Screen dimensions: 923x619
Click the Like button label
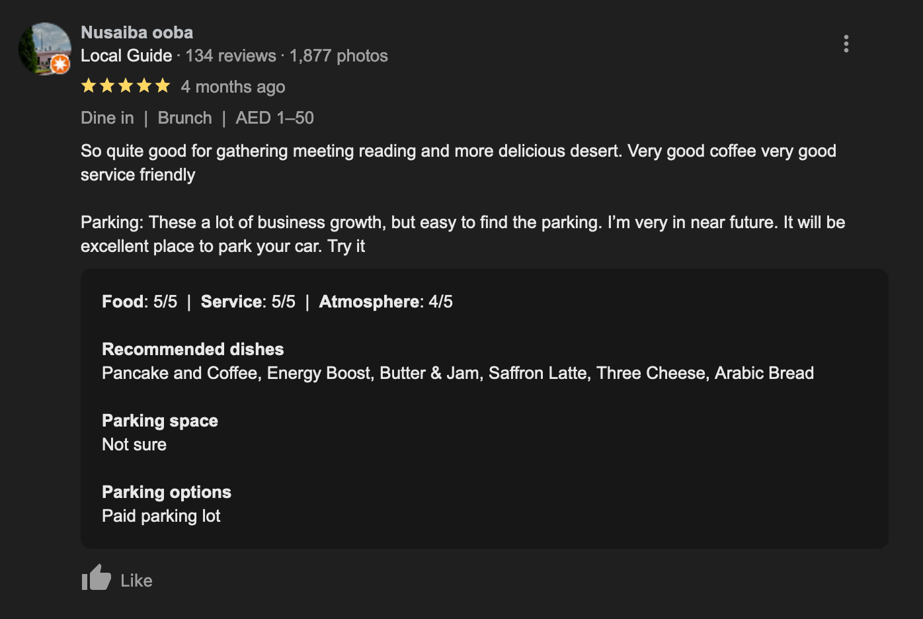(136, 581)
